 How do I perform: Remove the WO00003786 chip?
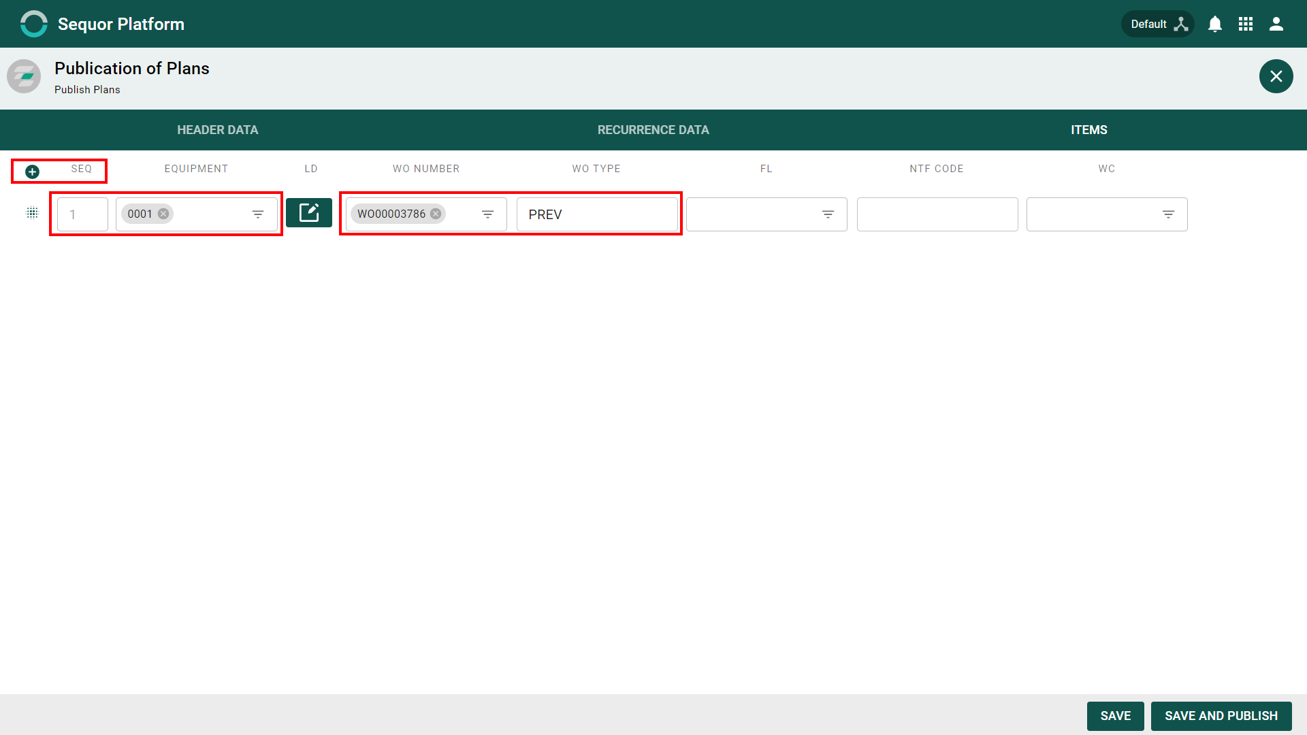436,214
